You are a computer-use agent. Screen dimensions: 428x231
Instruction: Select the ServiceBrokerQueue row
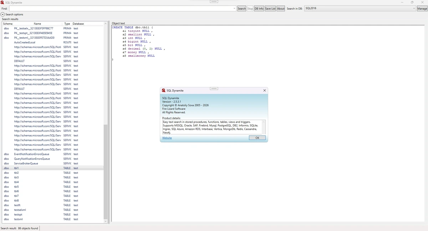pos(53,163)
